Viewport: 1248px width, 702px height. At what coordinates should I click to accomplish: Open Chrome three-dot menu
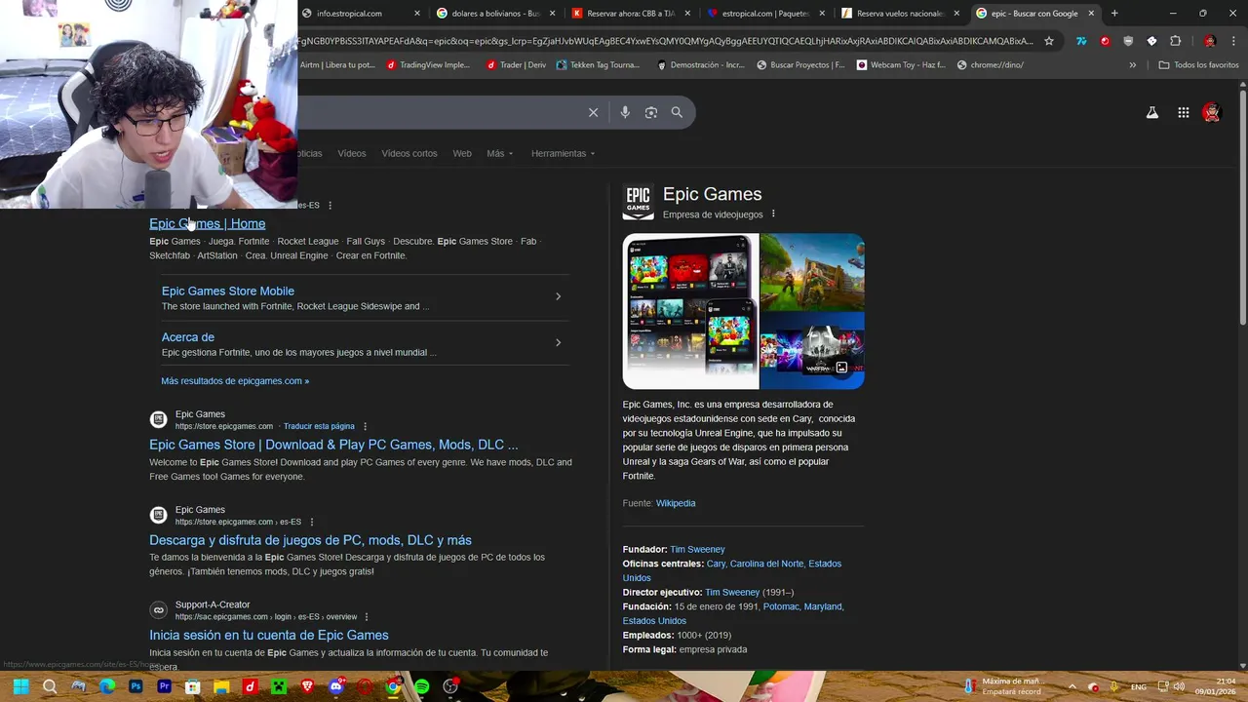pyautogui.click(x=1232, y=41)
